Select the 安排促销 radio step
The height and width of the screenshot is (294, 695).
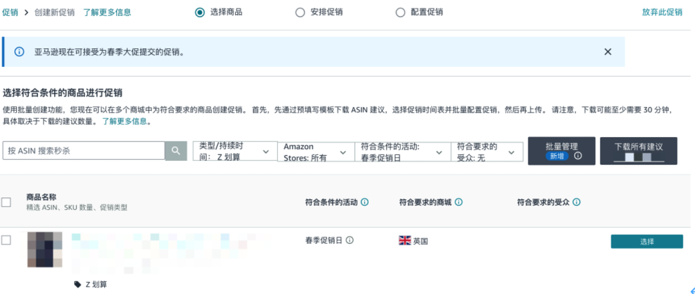(300, 12)
